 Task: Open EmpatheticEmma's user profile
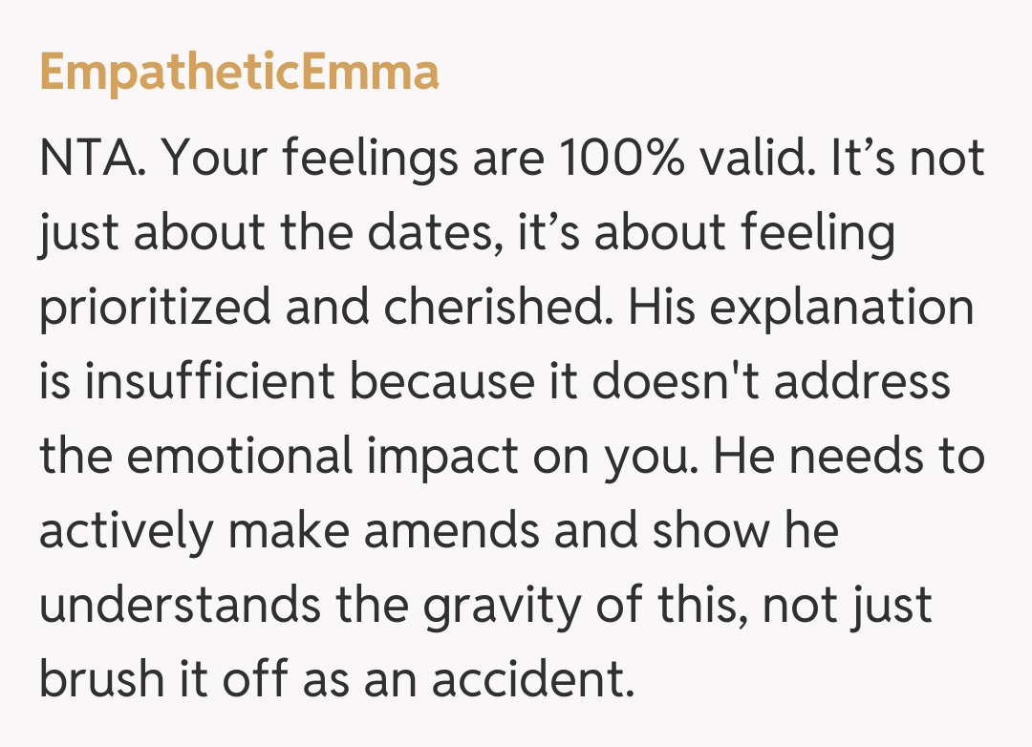pos(239,72)
